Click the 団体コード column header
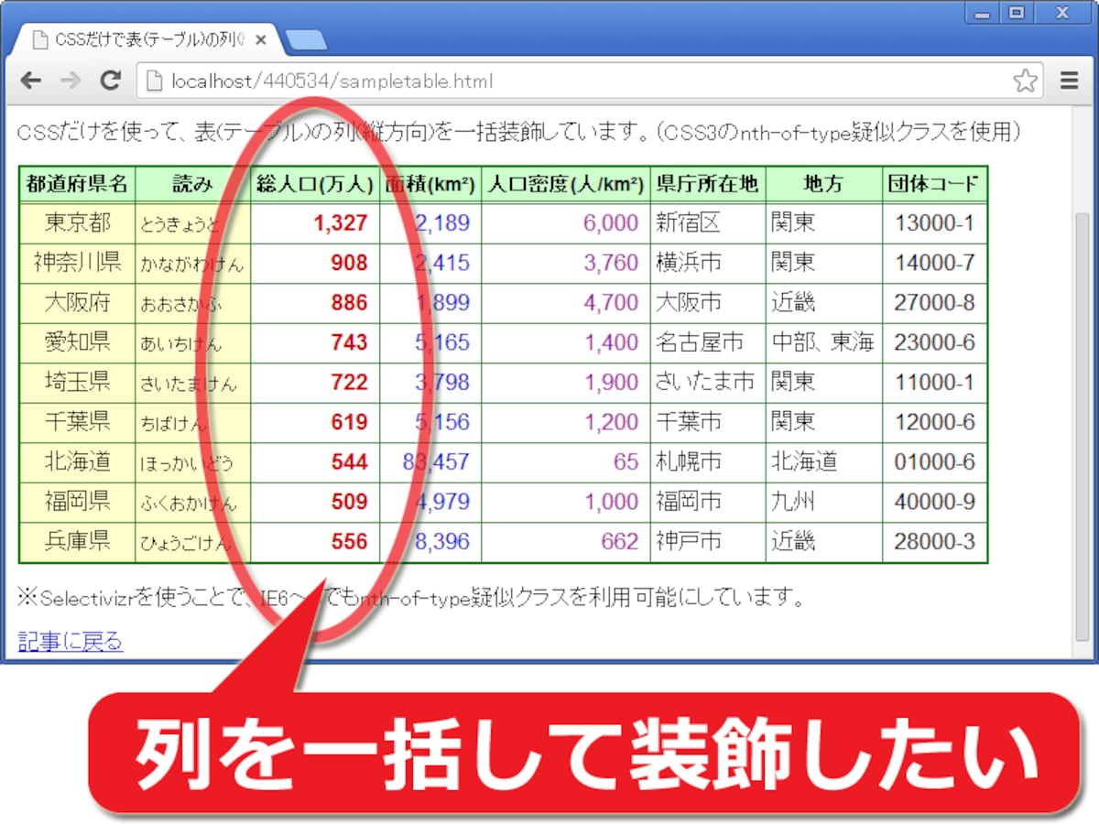 (x=935, y=184)
